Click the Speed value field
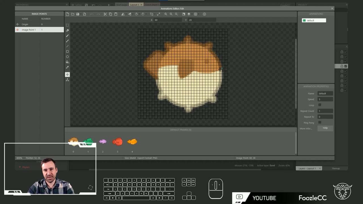Viewport: 363px width, 204px height. [x=325, y=99]
